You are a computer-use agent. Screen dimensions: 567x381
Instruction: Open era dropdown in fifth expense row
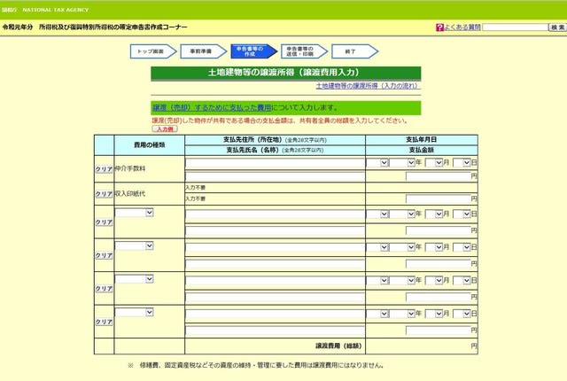378,281
